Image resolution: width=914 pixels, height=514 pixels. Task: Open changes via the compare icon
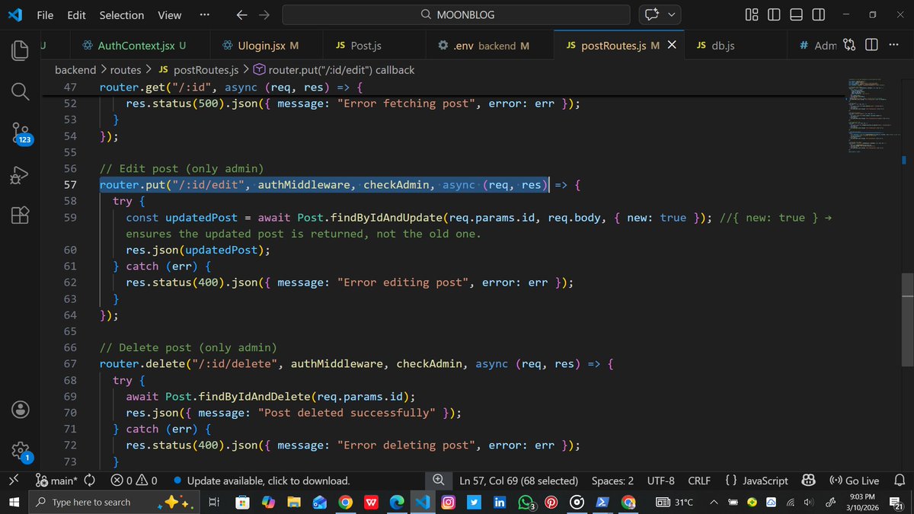click(850, 46)
